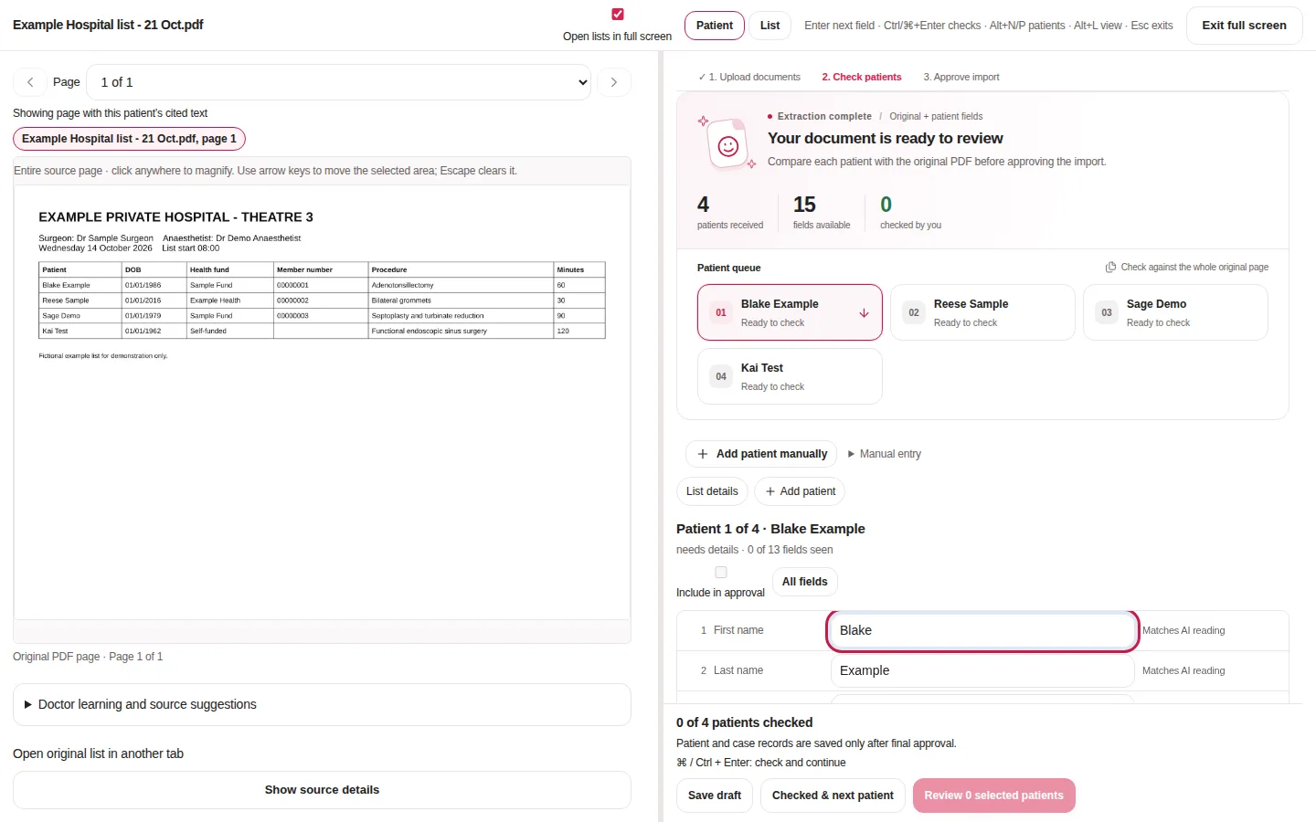Click Review 0 selected patients button
The image size is (1316, 822).
click(x=994, y=796)
